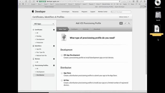Viewport: 165px width, 93px height.
Task: Open the Reading List book icon
Action: pos(20,4)
